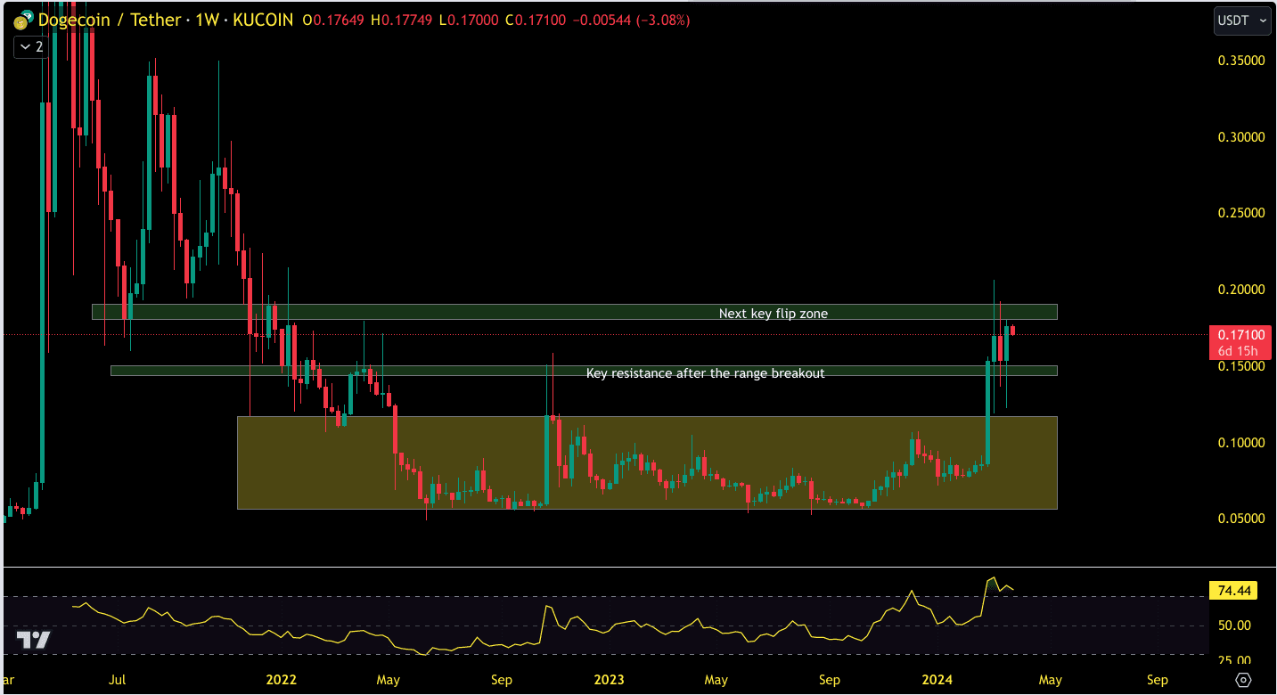Click the RSI 25.00 scale label
1277x695 pixels.
[x=1234, y=660]
